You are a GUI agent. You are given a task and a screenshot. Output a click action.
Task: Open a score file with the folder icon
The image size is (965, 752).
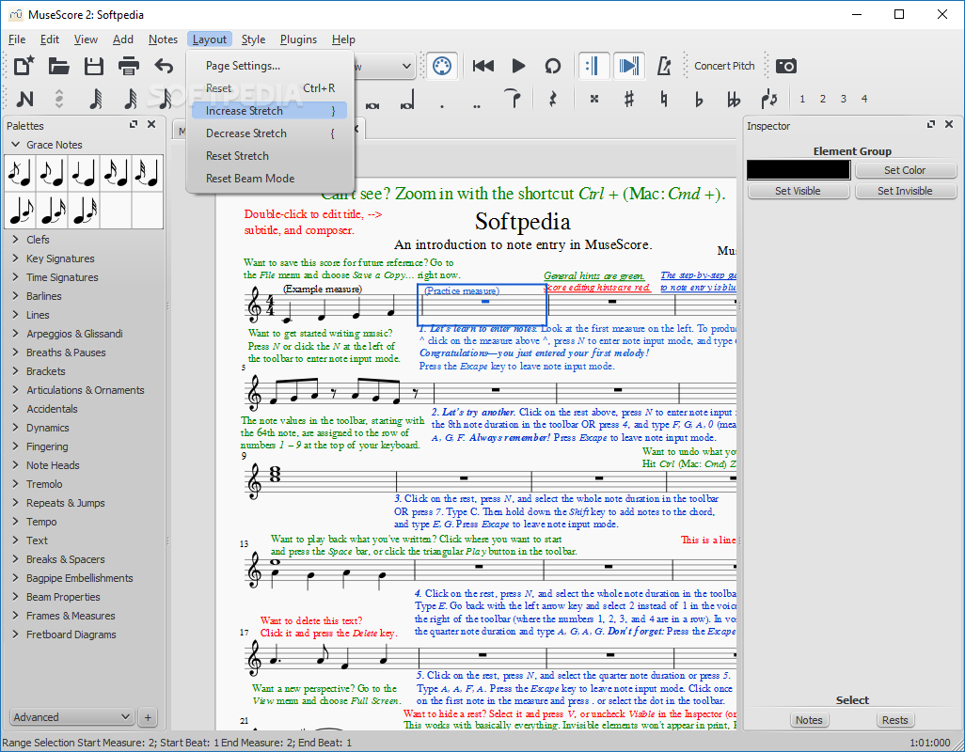[x=58, y=65]
